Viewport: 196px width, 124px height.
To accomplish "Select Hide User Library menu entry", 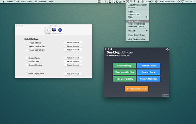I will coord(138,26).
